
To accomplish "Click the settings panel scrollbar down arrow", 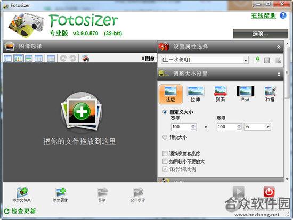I will 287,179.
